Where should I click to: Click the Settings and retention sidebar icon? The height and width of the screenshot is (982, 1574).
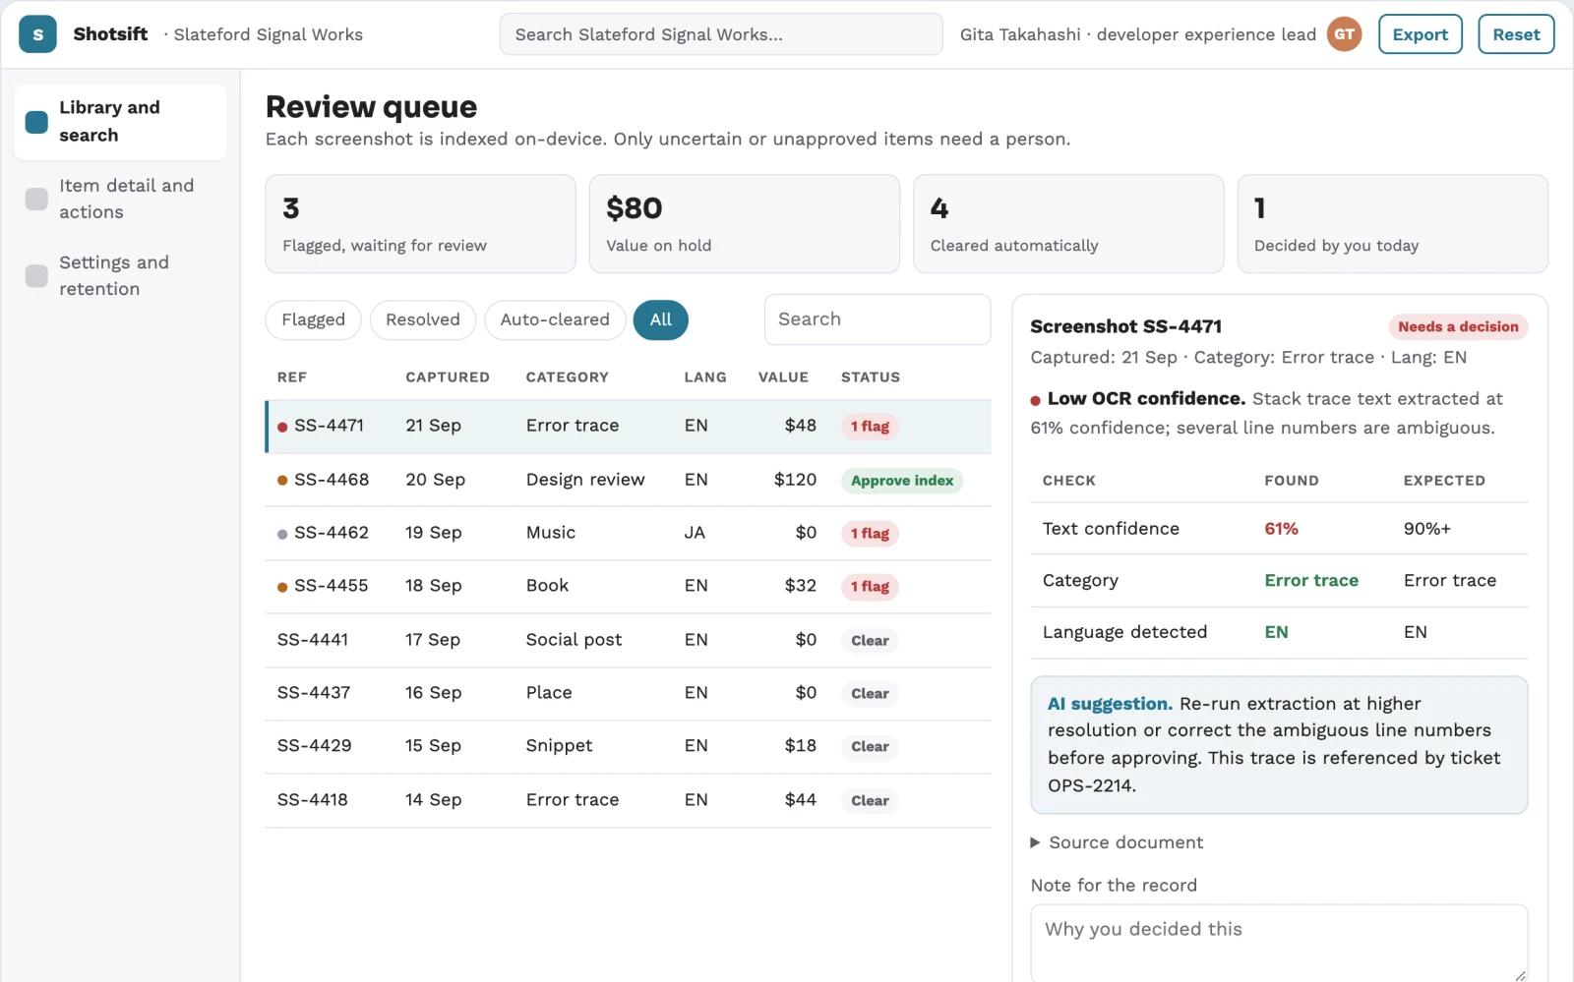pyautogui.click(x=36, y=276)
